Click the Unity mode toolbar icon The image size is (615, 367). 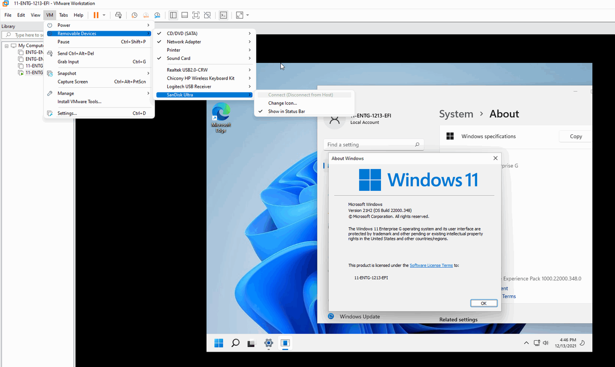click(x=207, y=15)
